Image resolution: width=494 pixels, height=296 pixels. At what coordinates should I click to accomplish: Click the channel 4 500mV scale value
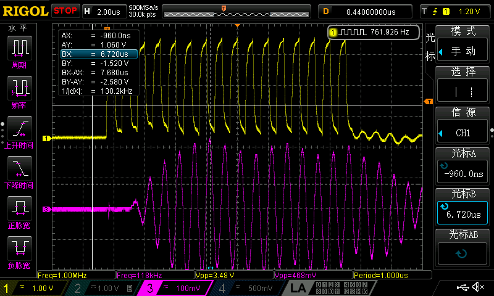tap(260, 289)
